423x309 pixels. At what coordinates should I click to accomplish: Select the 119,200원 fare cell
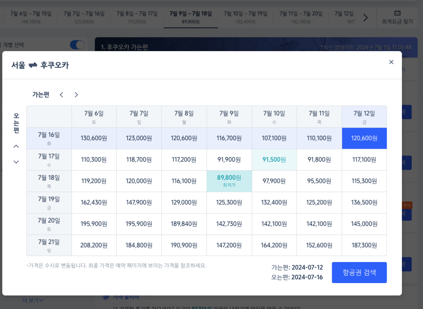pos(94,181)
